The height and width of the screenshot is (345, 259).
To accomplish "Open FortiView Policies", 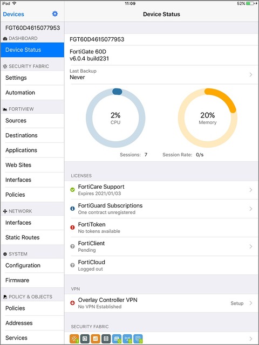I will pyautogui.click(x=32, y=195).
